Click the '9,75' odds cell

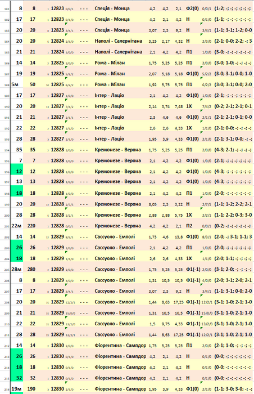[165, 324]
